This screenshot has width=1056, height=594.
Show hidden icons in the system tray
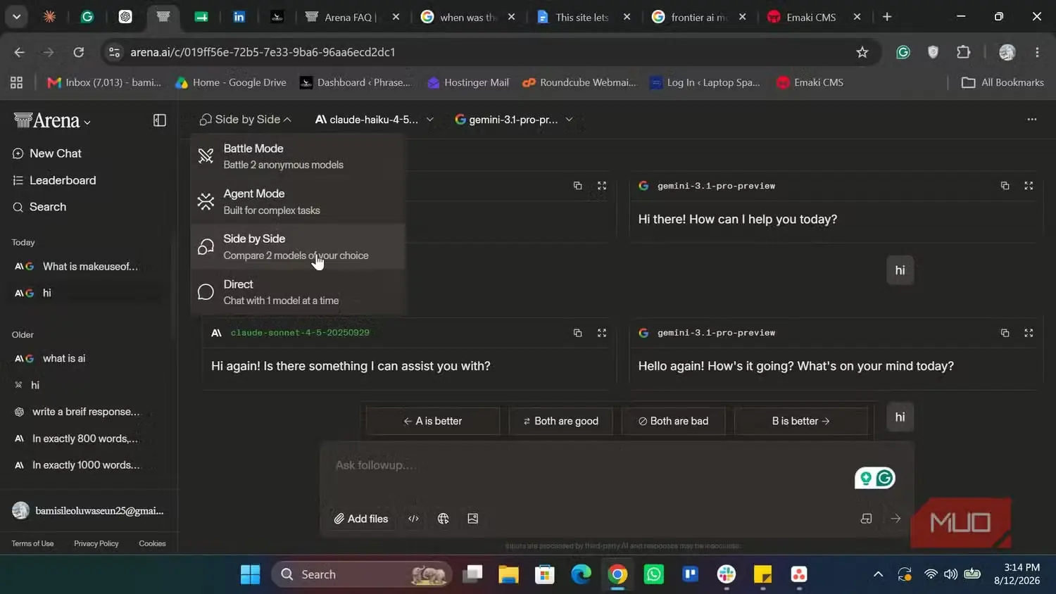tap(878, 574)
